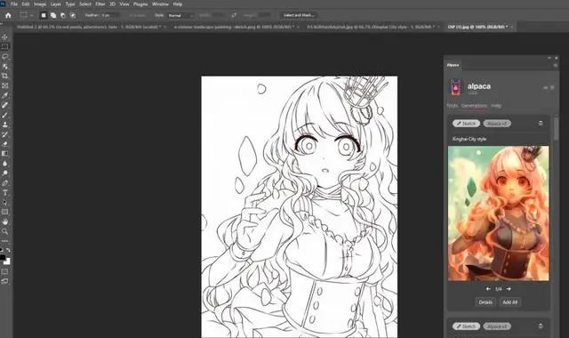Select the Zoom tool
Viewport: 569px width, 338px height.
(4, 231)
